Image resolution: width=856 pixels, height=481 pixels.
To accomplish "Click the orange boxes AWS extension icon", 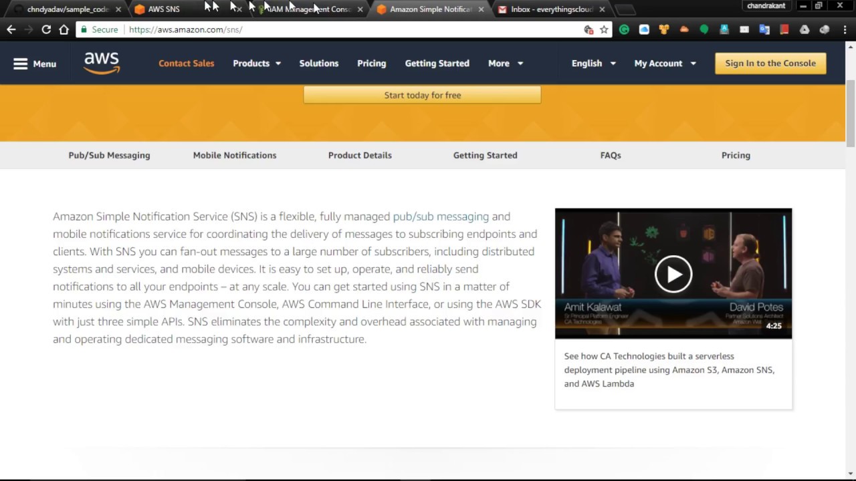I will coord(664,29).
